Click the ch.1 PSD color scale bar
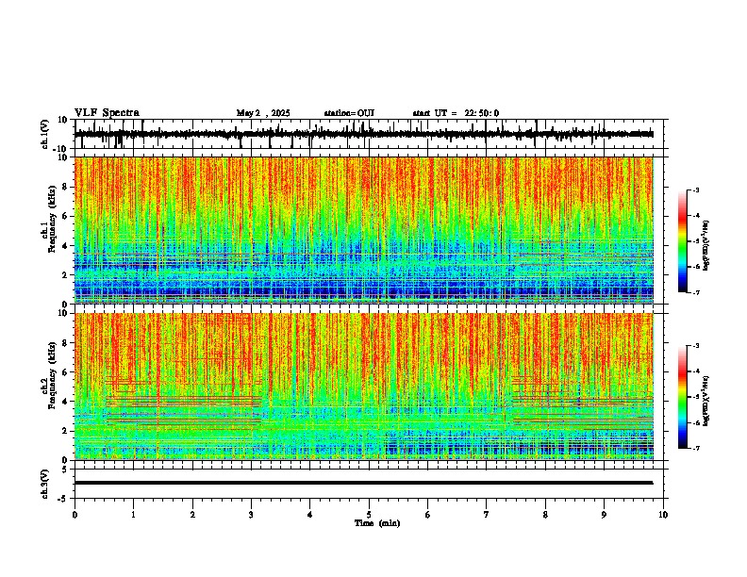This screenshot has height=577, width=747. click(x=682, y=240)
